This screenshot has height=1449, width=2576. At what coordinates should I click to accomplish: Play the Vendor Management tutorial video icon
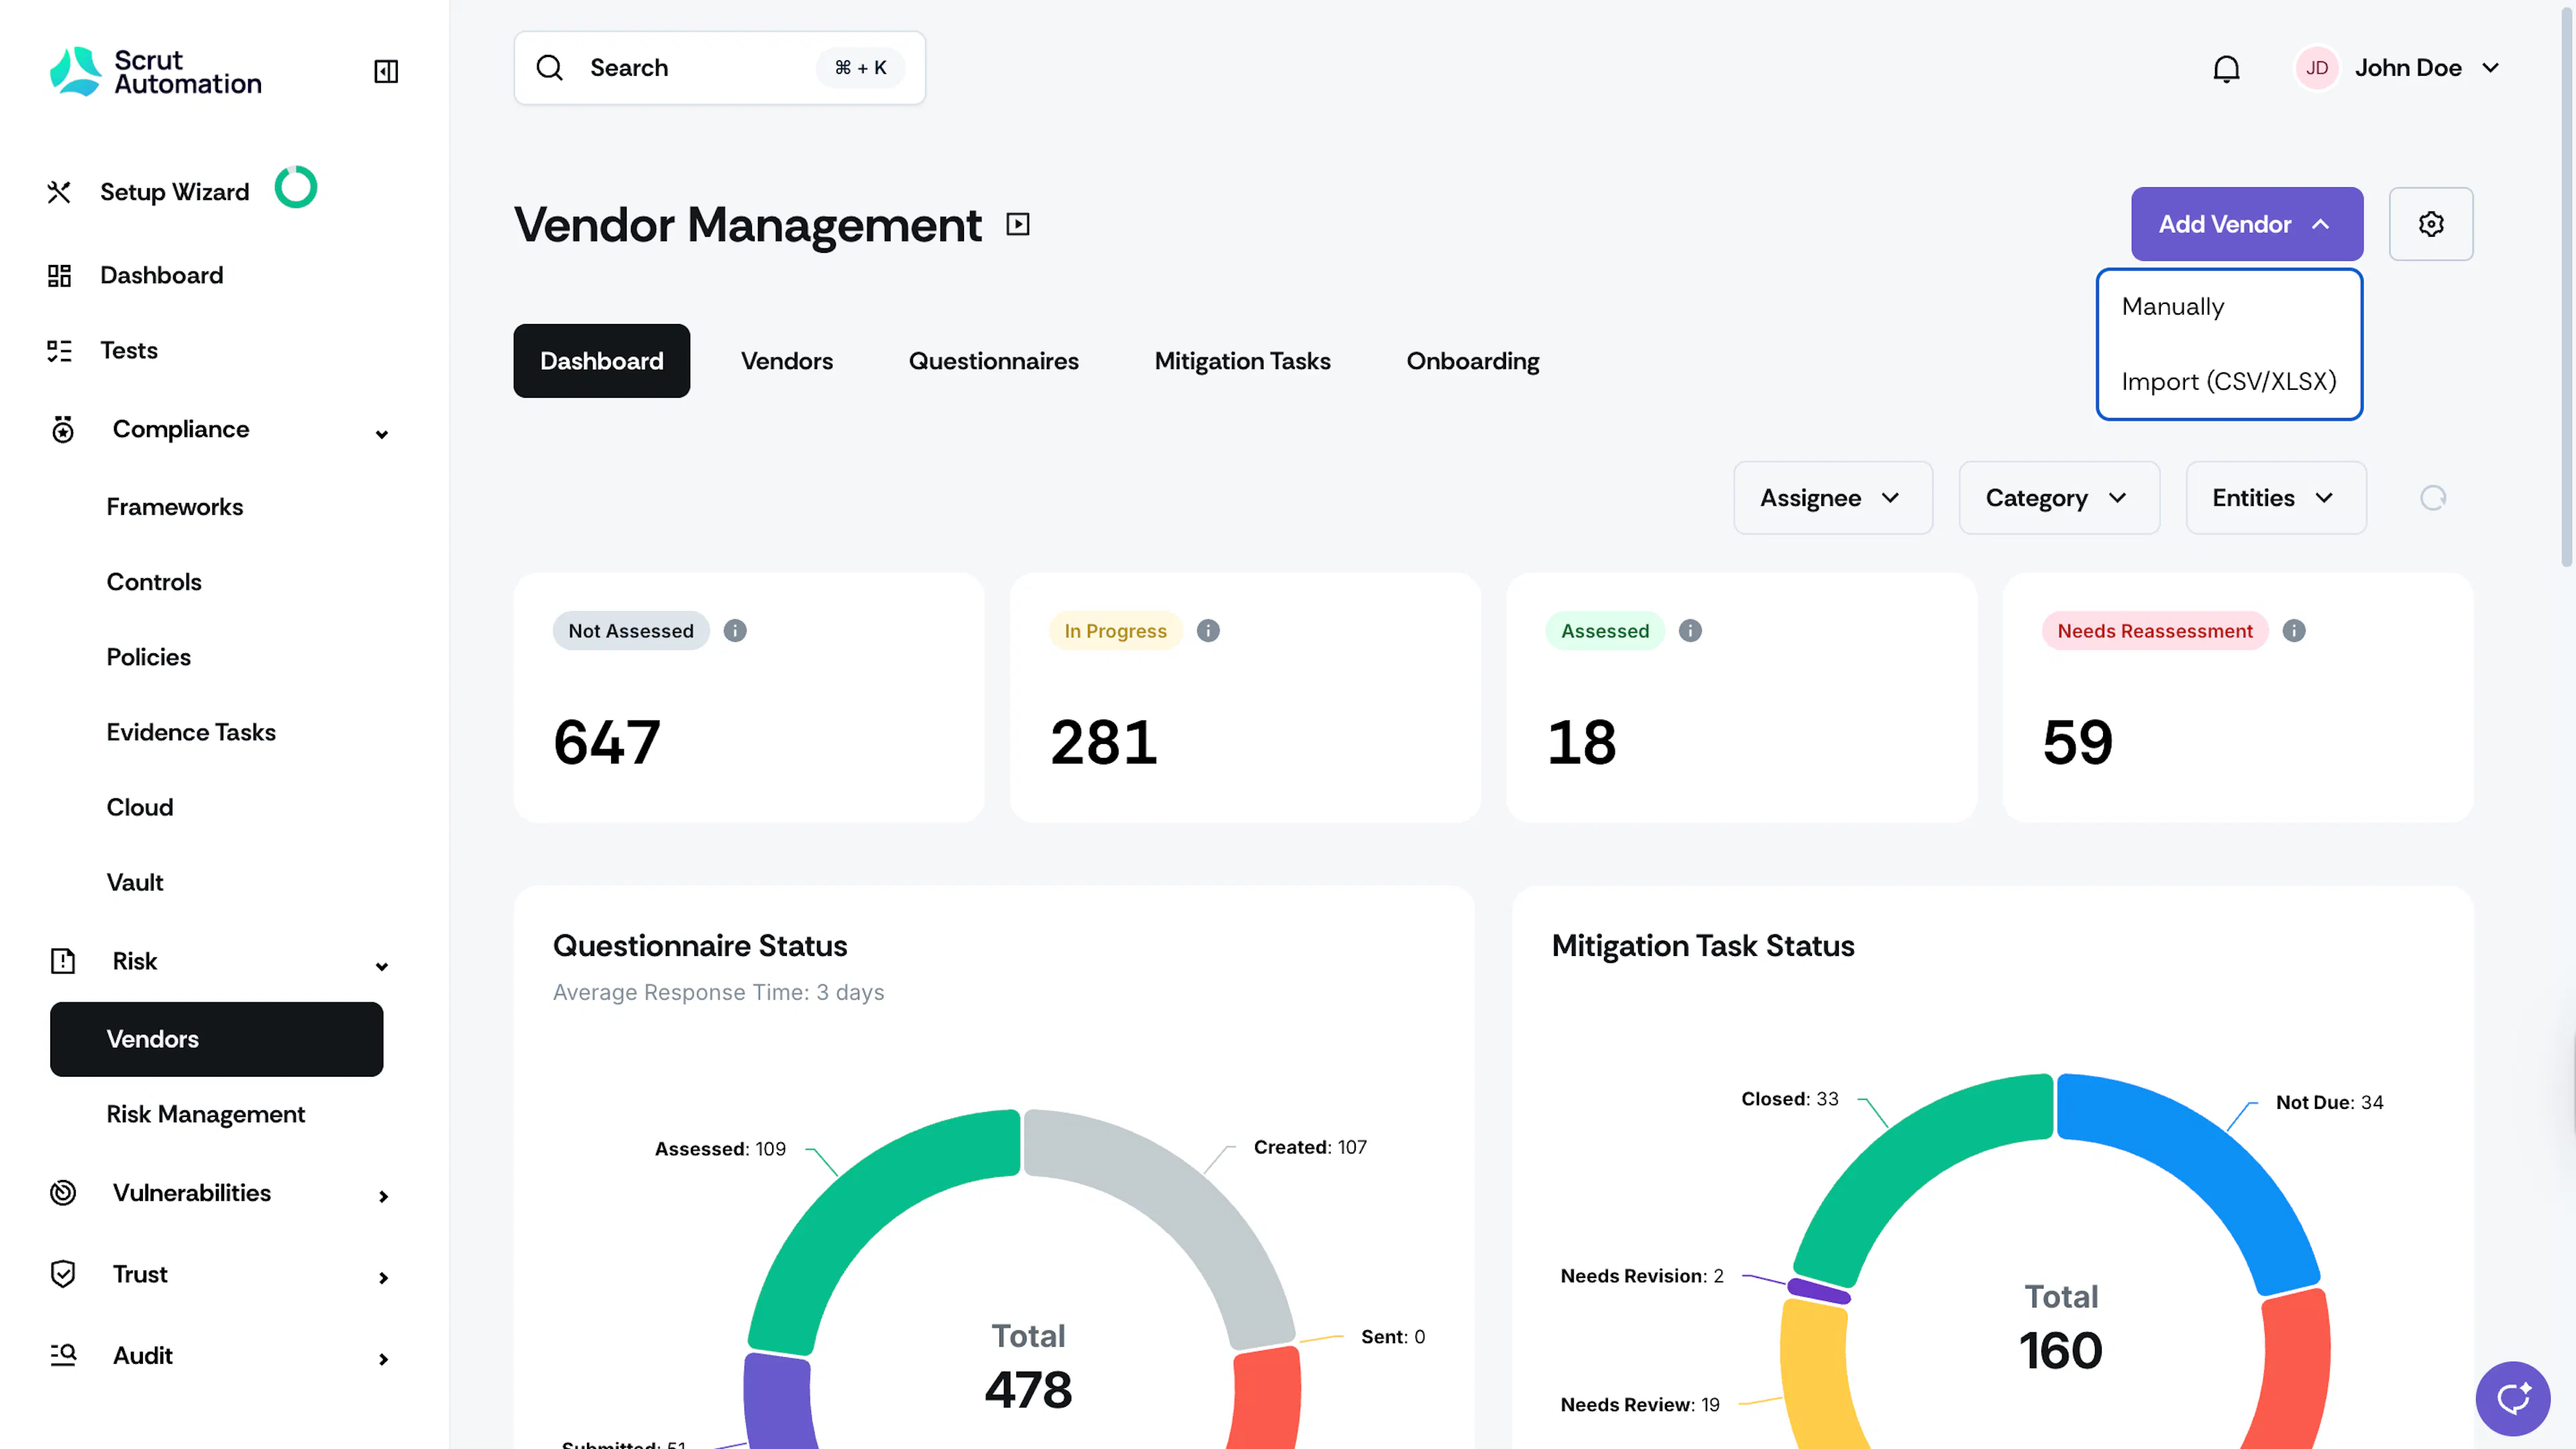(1017, 225)
